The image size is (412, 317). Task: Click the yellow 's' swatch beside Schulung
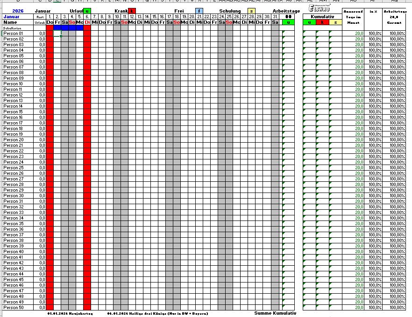(x=252, y=11)
